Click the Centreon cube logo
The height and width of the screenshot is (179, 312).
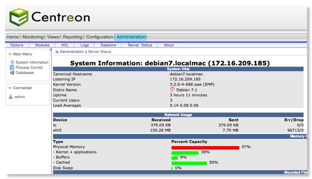(19, 17)
